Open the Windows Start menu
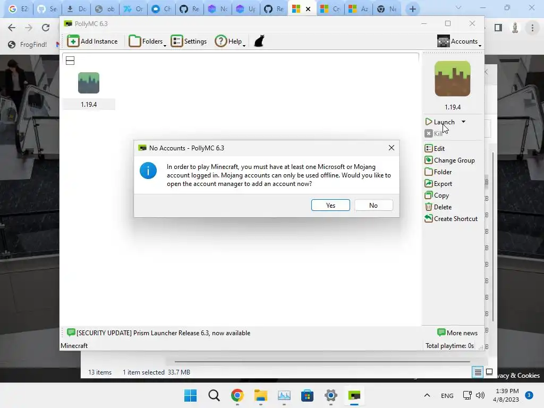This screenshot has width=544, height=408. click(x=191, y=395)
